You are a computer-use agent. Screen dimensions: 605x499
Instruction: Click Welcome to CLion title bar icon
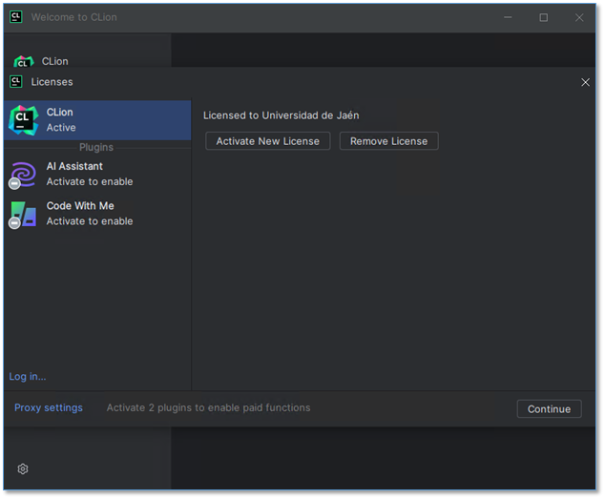coord(16,17)
